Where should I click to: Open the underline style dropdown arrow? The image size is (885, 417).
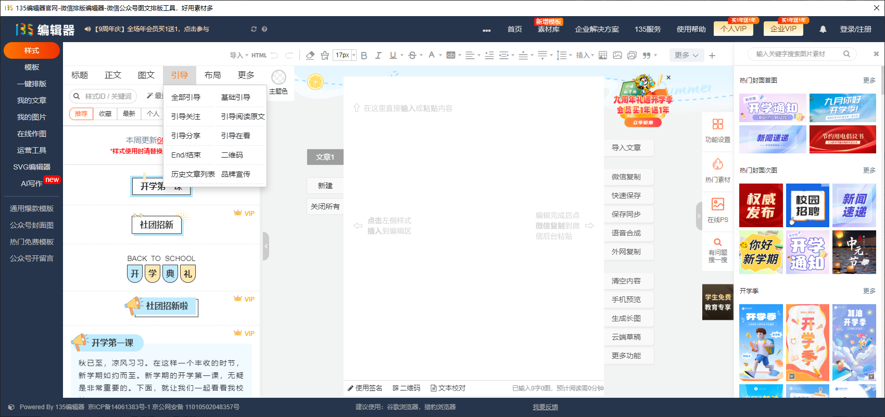[x=402, y=55]
